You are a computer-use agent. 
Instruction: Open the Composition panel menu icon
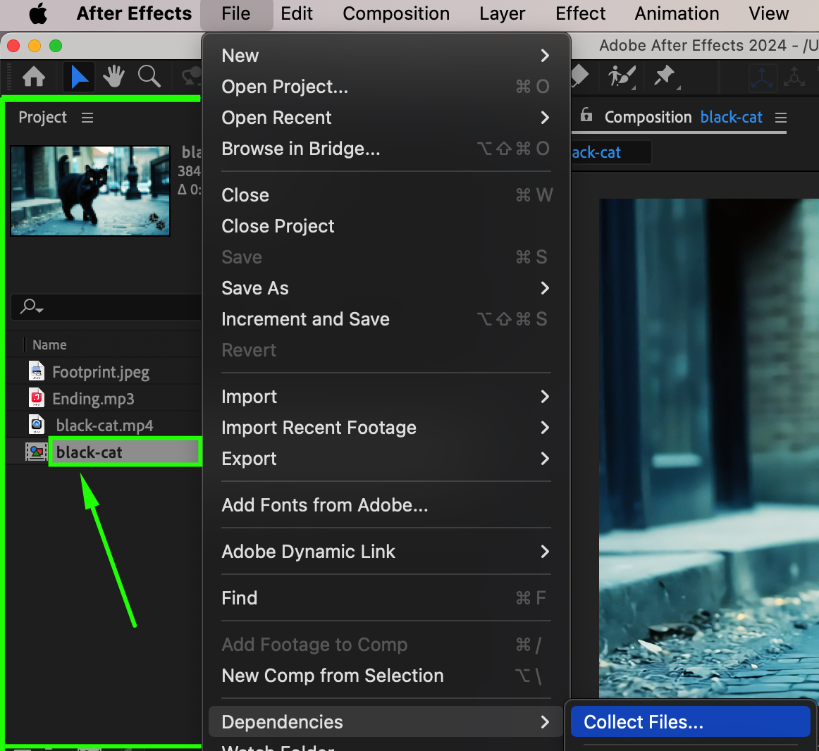[x=781, y=118]
